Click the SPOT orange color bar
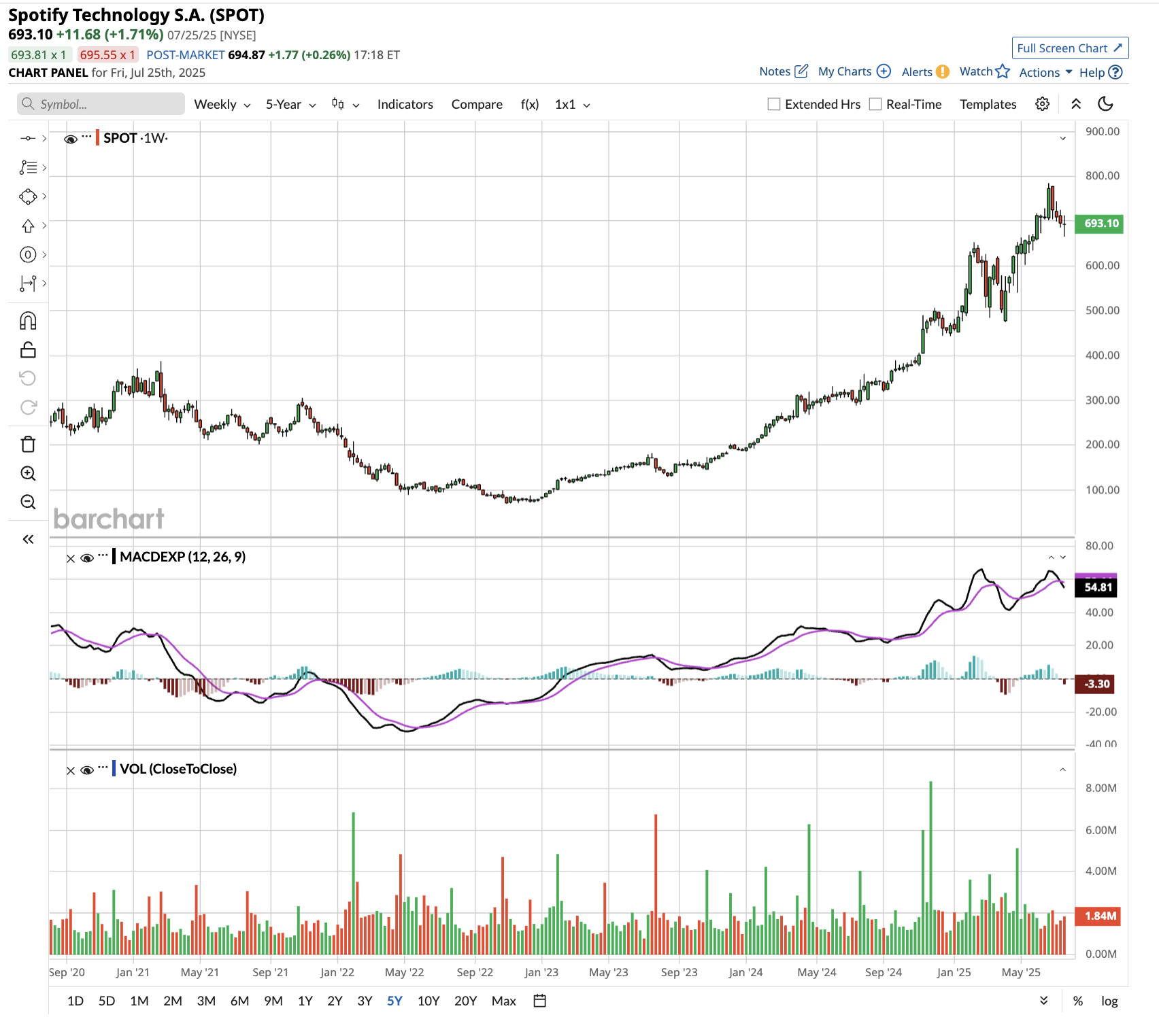 pyautogui.click(x=97, y=138)
